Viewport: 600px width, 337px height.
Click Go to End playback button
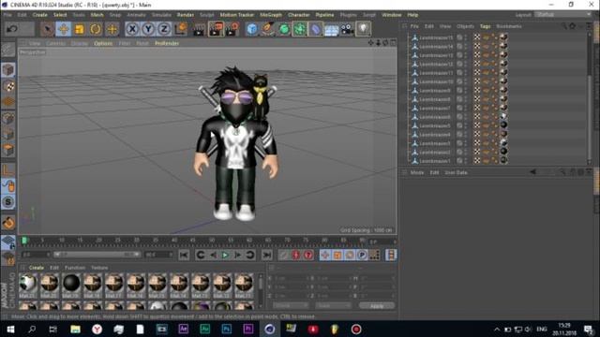tap(266, 255)
